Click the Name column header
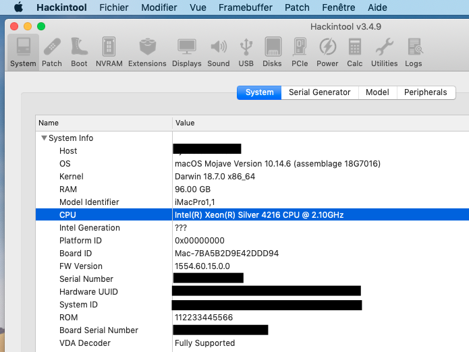Screen dimensions: 469x352 (x=104, y=123)
